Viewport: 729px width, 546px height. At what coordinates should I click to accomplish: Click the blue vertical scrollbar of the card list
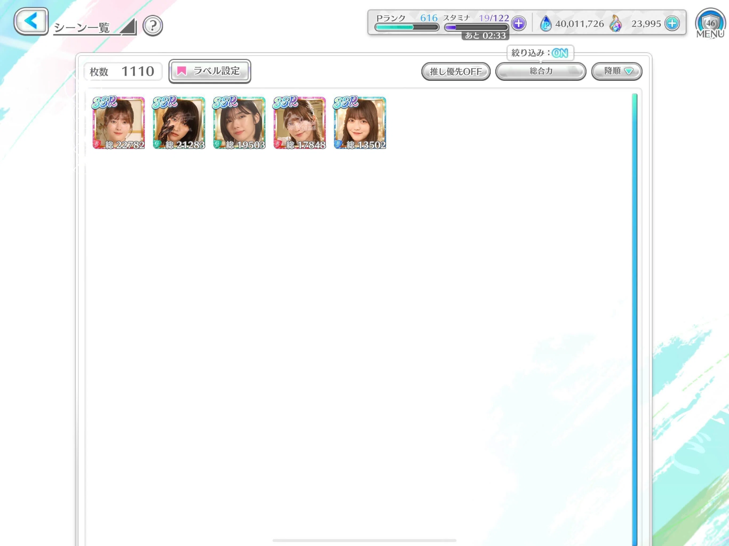635,319
